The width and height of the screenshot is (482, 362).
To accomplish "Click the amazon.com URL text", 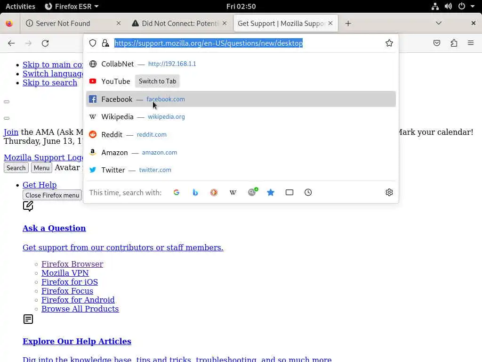I will click(x=160, y=152).
